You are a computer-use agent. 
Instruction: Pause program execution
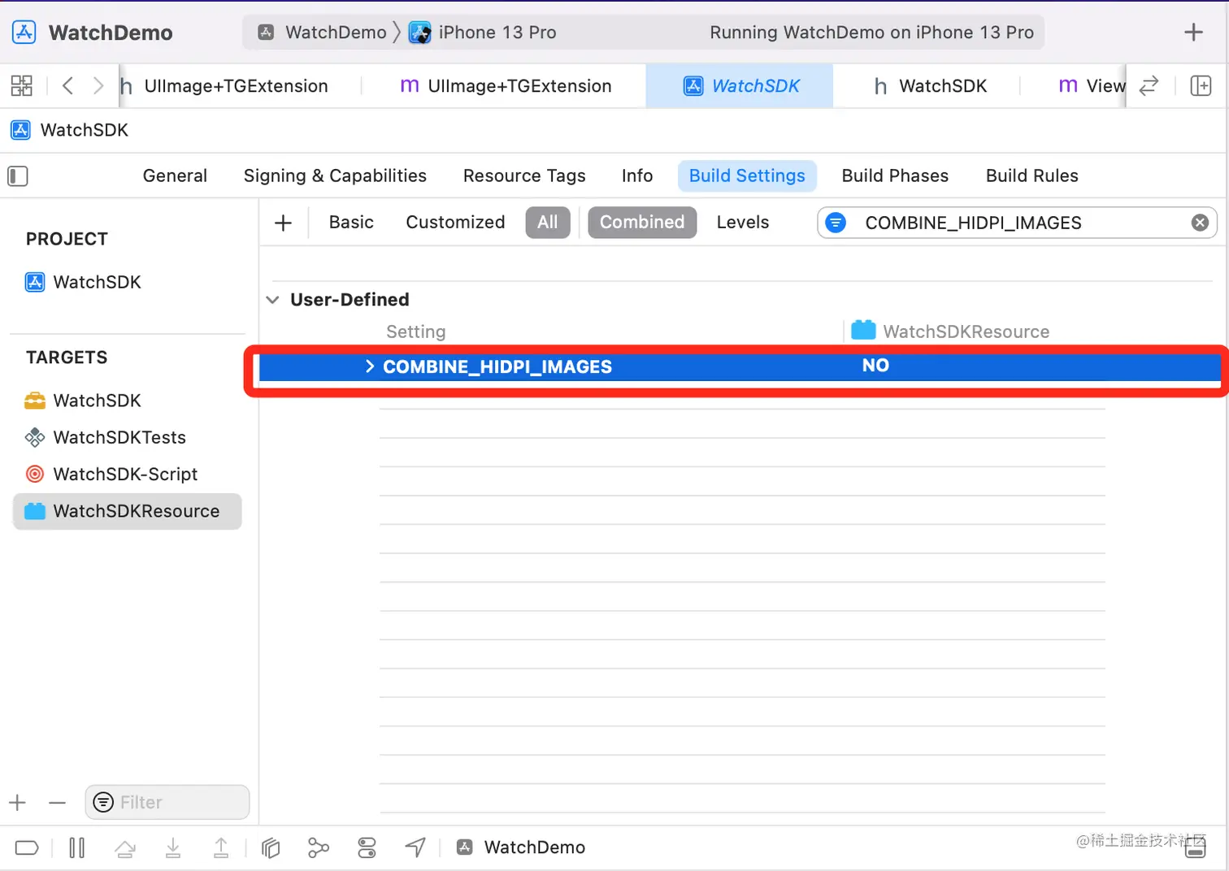76,847
